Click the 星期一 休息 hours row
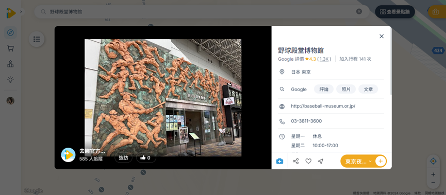 [x=306, y=136]
